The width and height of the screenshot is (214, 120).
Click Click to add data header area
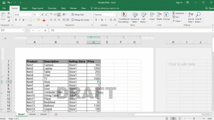[182, 64]
